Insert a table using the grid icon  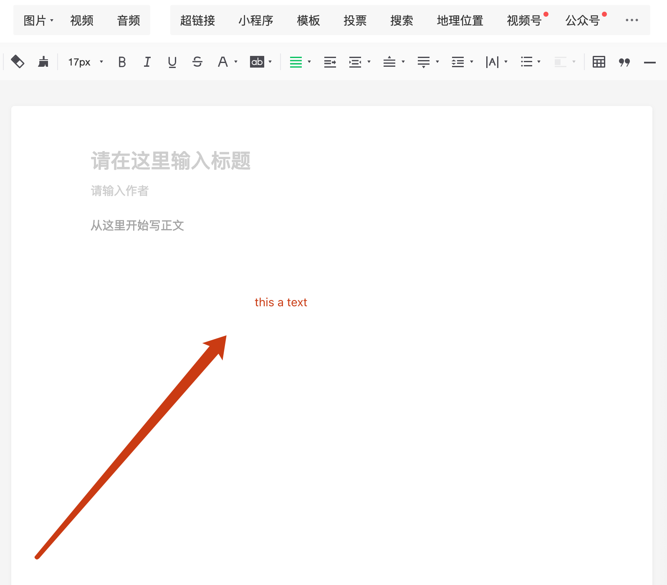coord(599,62)
